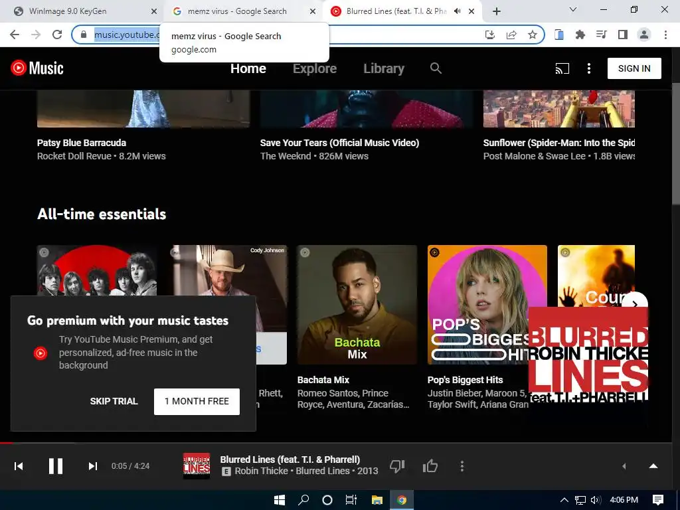Click the SIGN IN button

[x=634, y=68]
